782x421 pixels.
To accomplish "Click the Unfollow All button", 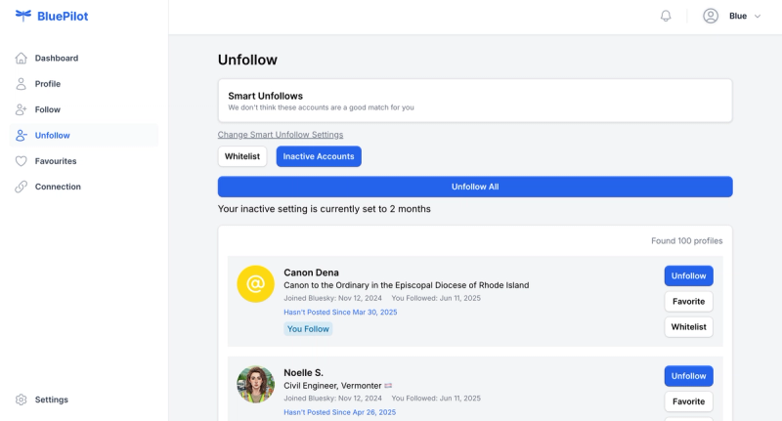I will tap(475, 187).
